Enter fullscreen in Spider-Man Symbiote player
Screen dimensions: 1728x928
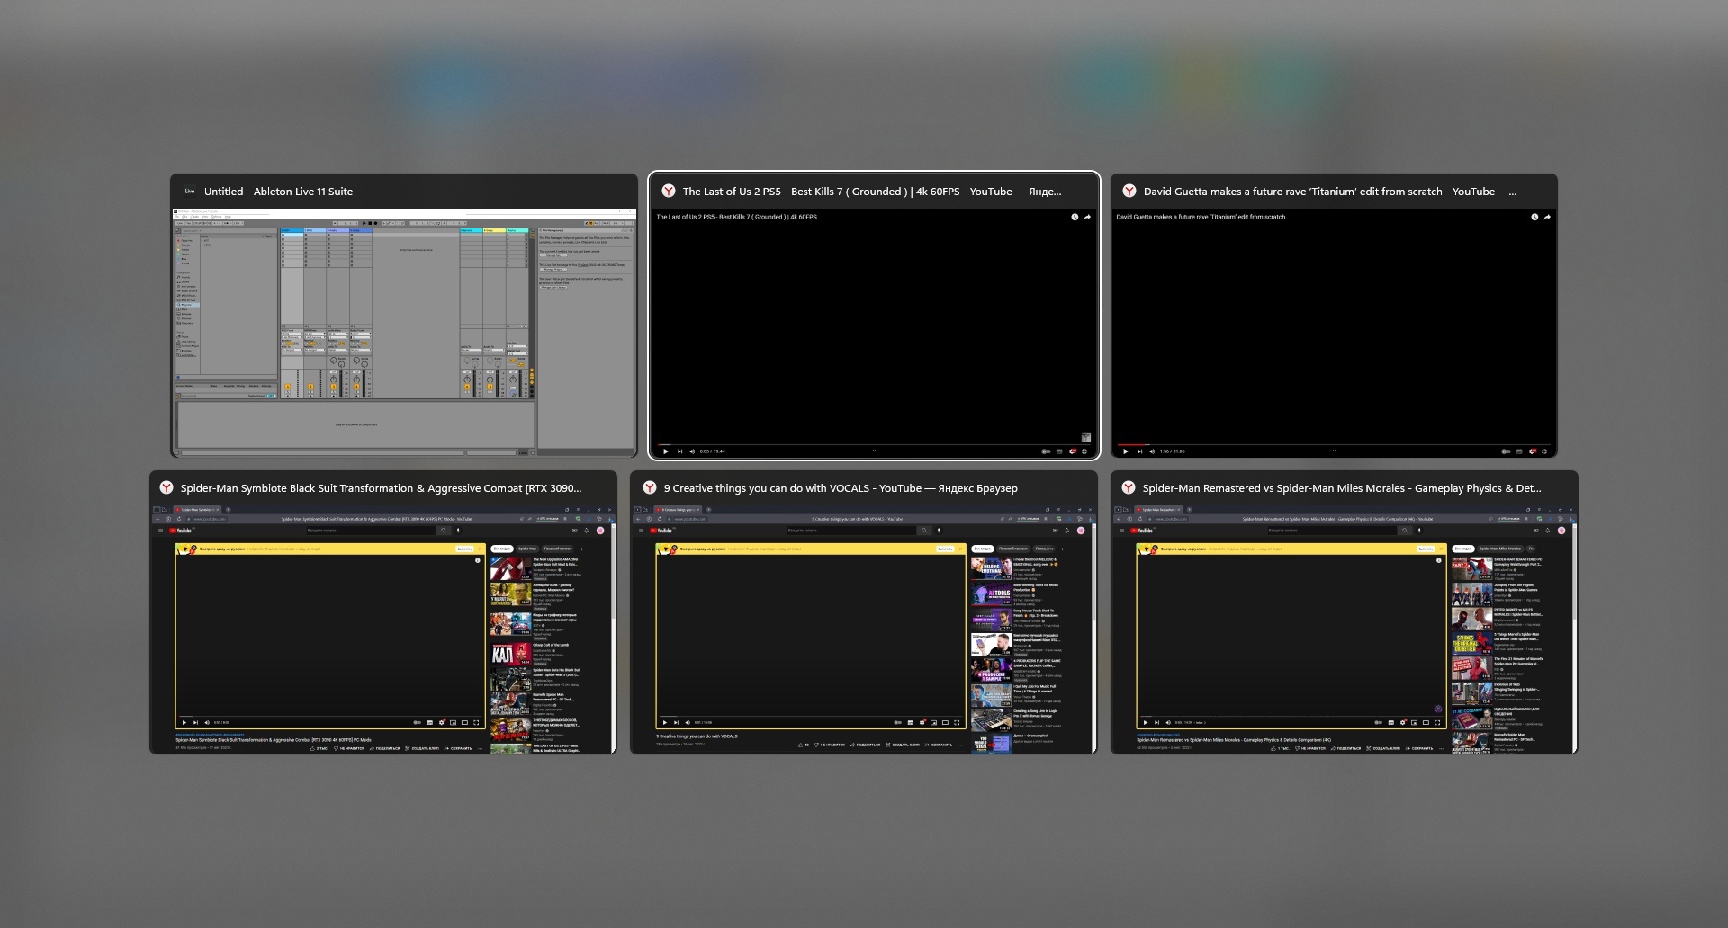(476, 722)
